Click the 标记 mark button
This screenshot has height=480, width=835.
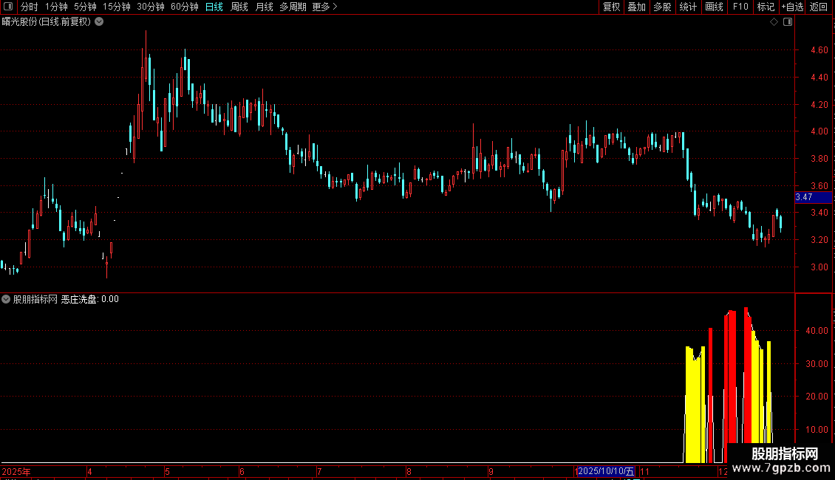(x=766, y=7)
